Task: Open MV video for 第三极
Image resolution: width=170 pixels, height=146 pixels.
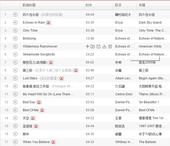Action: [x=76, y=70]
